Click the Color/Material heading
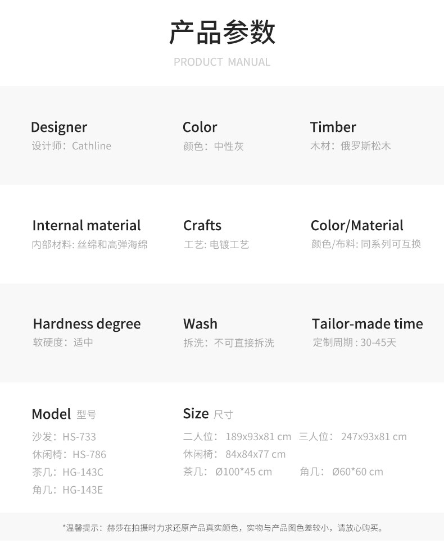This screenshot has width=444, height=548. coord(357,226)
